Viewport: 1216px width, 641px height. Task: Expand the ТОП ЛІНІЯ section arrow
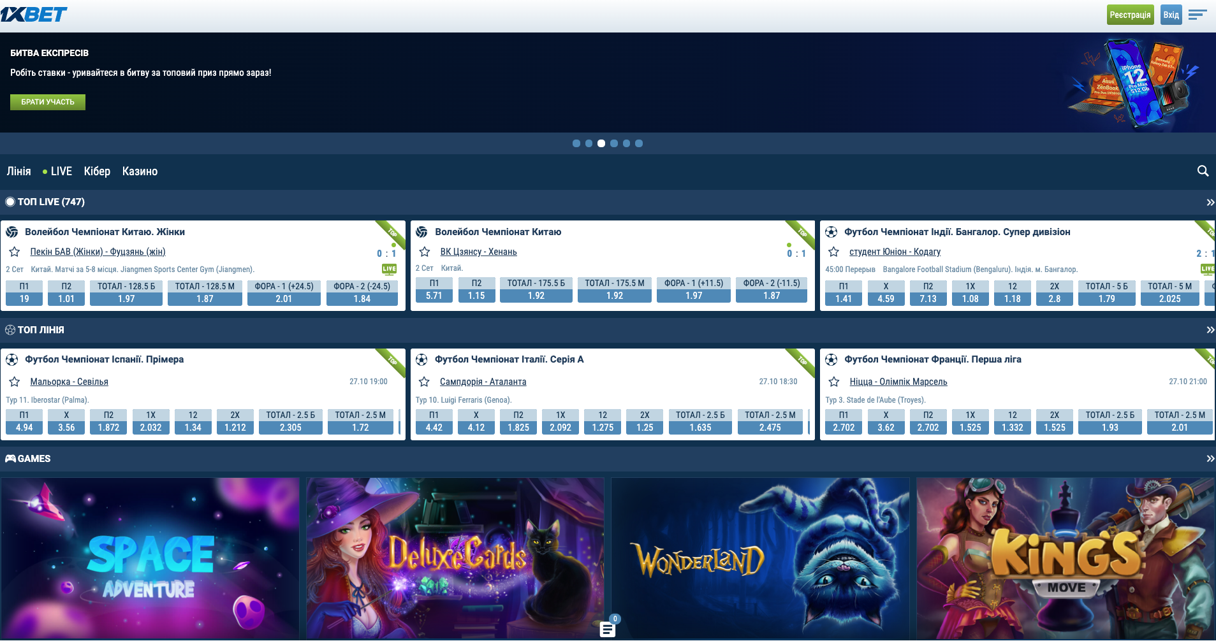click(1210, 330)
